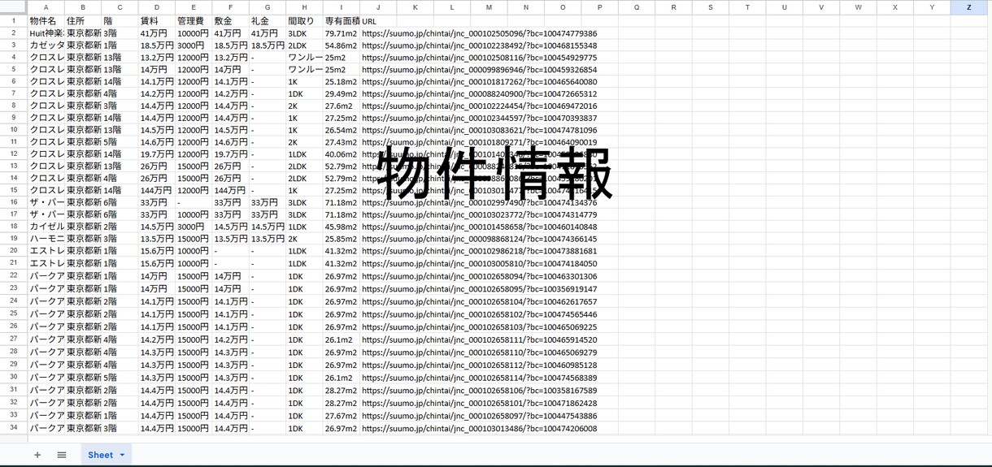Select the 27.6m2 area cell
This screenshot has width=992, height=467.
pyautogui.click(x=342, y=106)
